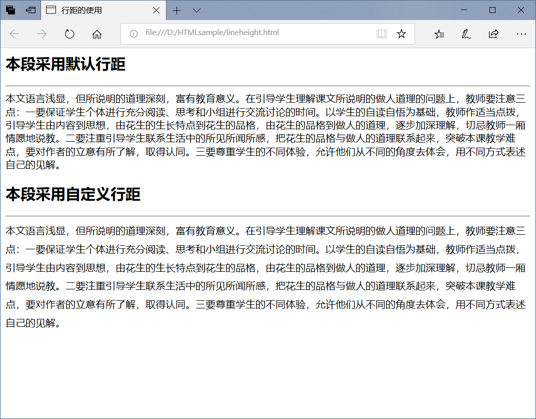Go forward to next page
Image resolution: width=536 pixels, height=419 pixels.
pos(41,34)
